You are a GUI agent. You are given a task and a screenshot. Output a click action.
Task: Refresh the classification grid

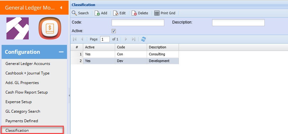[144, 39]
